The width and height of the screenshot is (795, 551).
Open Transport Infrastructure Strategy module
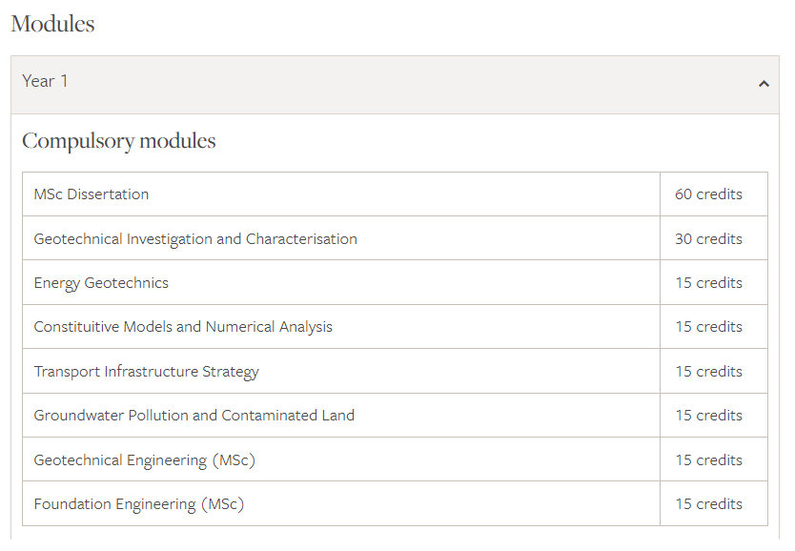[x=146, y=372]
